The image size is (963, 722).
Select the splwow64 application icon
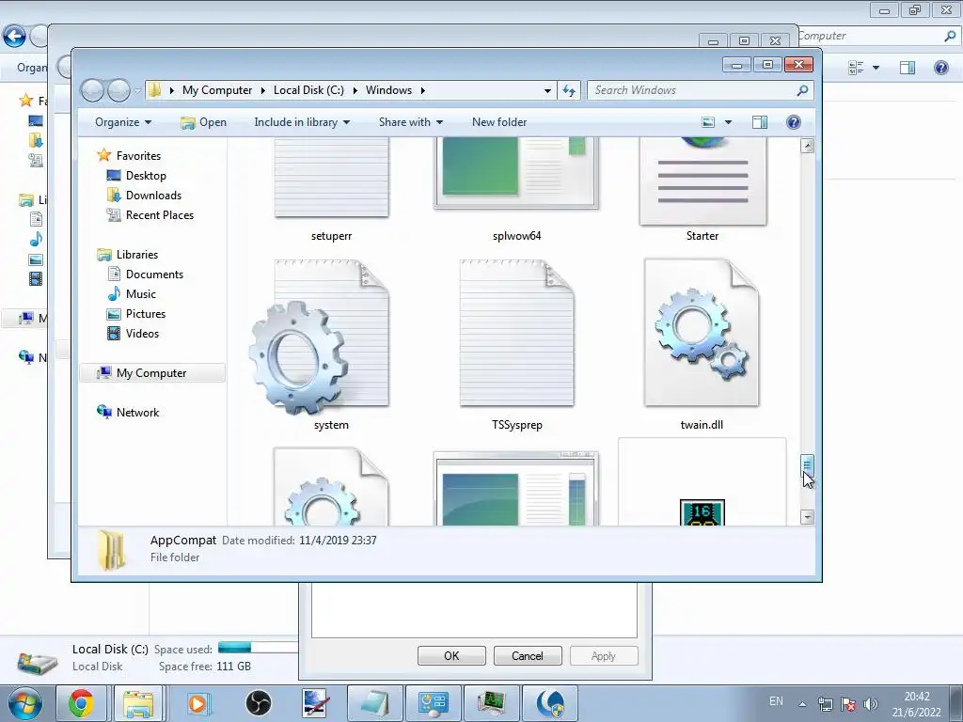(516, 174)
